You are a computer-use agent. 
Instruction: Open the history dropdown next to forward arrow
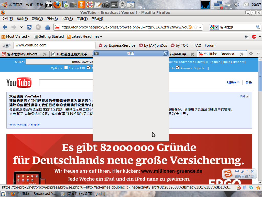(21, 27)
